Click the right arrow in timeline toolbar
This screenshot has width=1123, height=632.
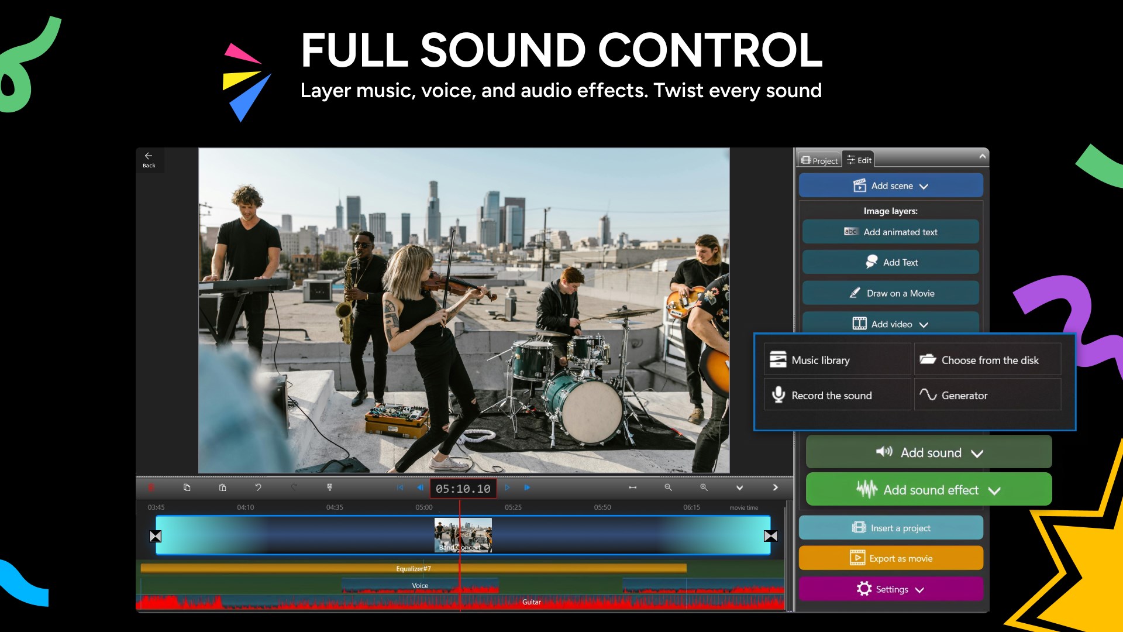tap(776, 487)
